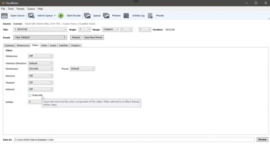Open the Range Chapters dropdown
Viewport: 270px width, 144px height.
click(x=110, y=30)
